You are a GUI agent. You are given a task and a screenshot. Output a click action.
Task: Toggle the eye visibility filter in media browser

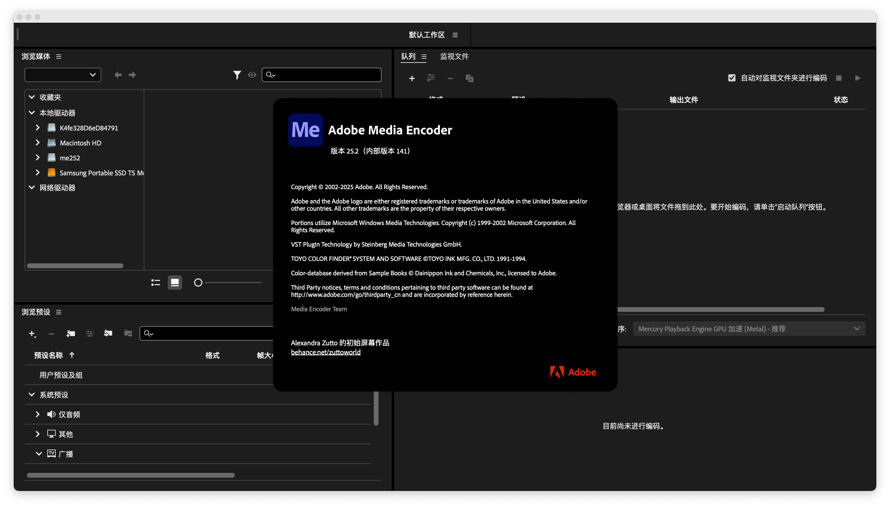click(252, 75)
